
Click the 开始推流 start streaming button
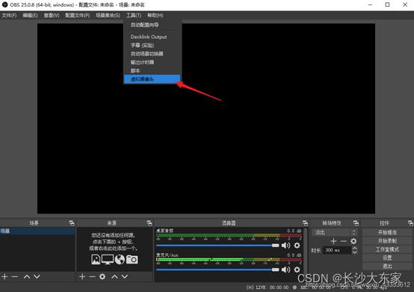tap(387, 233)
